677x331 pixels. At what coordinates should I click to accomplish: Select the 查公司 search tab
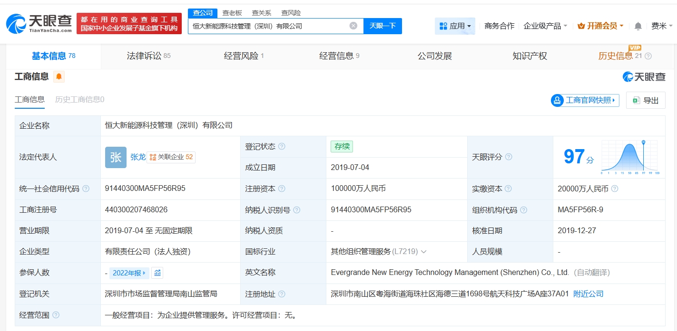(203, 13)
